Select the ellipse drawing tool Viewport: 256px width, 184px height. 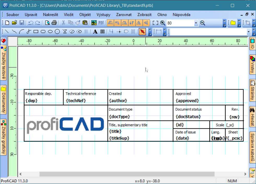pyautogui.click(x=50, y=32)
